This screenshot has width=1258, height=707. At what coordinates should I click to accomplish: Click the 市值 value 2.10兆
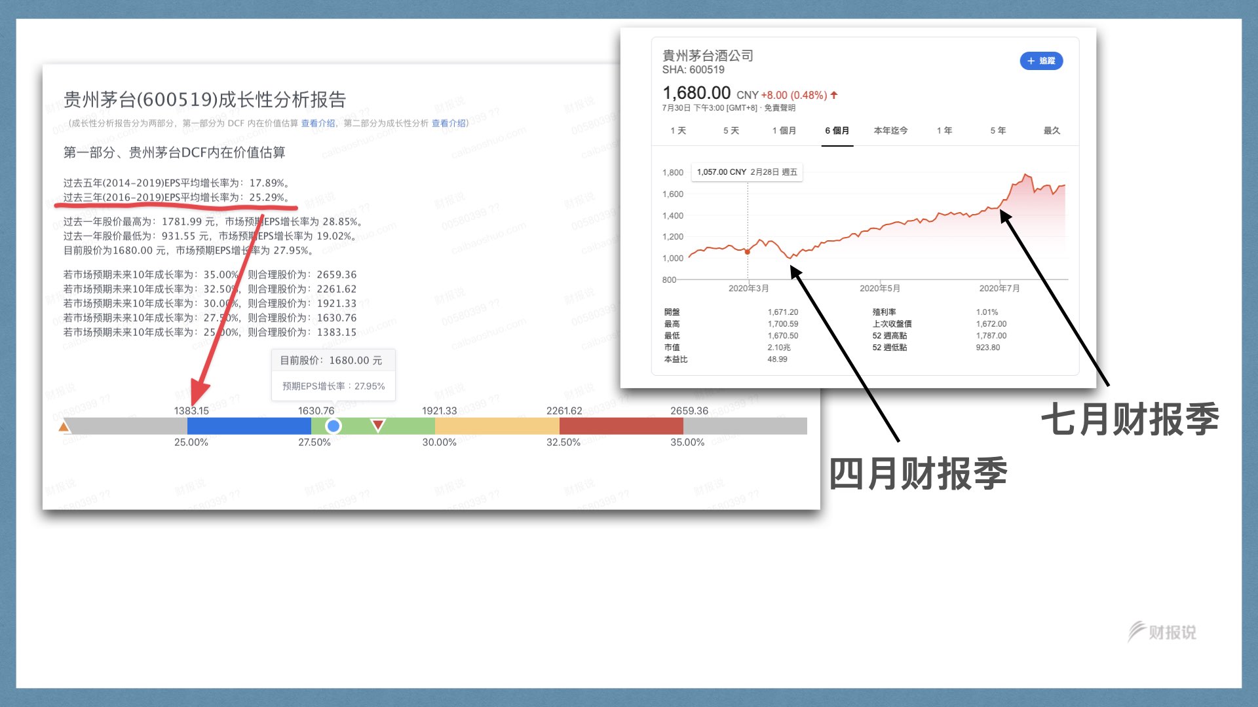click(779, 348)
